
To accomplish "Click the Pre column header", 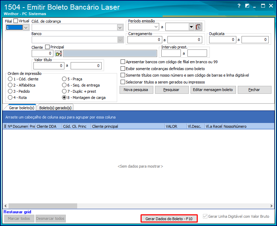I will tap(32, 126).
